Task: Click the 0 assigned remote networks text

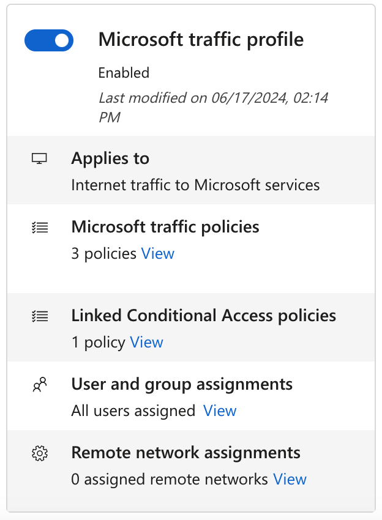Action: (170, 479)
